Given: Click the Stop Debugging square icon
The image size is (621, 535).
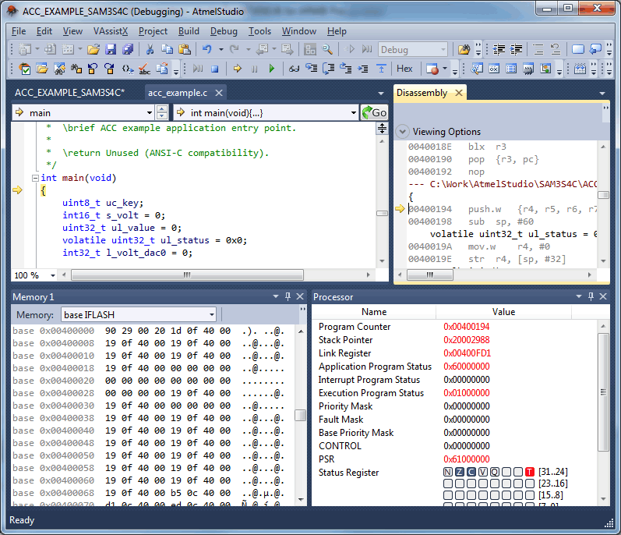Looking at the screenshot, I should 215,69.
